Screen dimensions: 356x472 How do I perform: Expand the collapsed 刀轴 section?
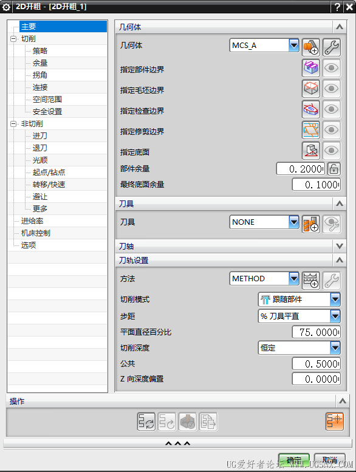pyautogui.click(x=340, y=246)
